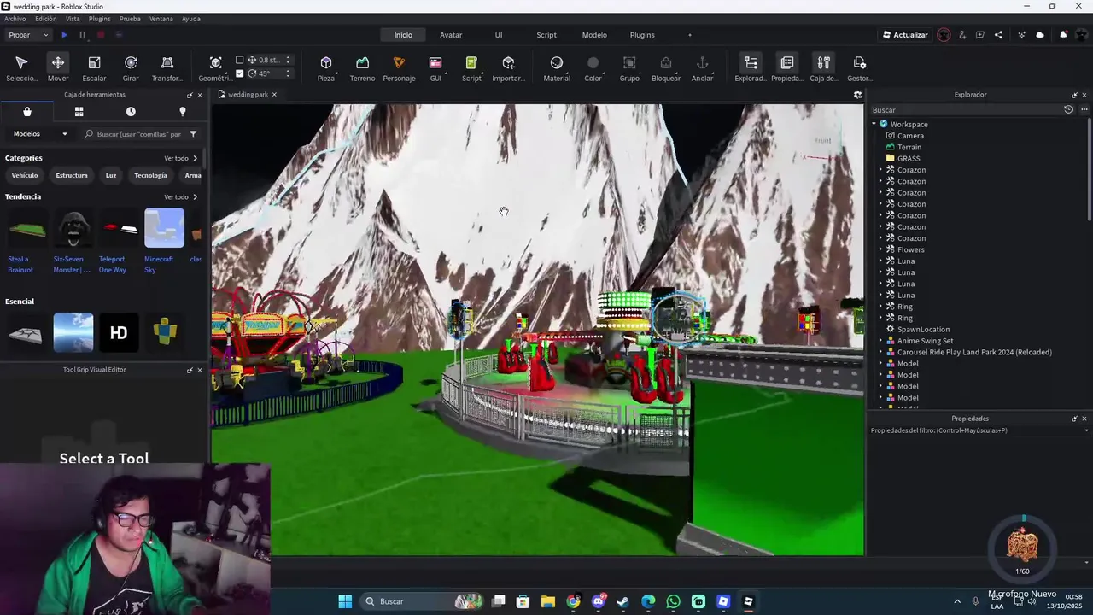Click the Personaje tool
1093x615 pixels.
(399, 68)
